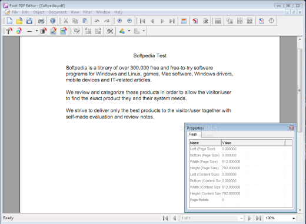The image size is (306, 224).
Task: Status bar: go to first page button
Action: point(165,218)
